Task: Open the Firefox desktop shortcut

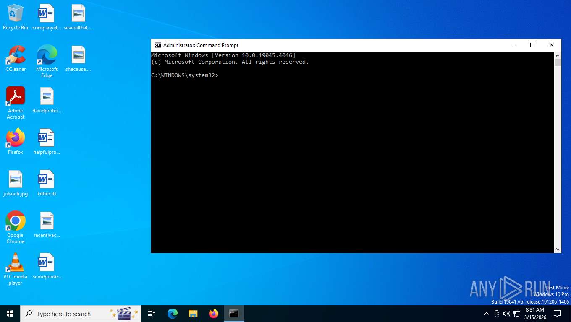Action: (16, 142)
